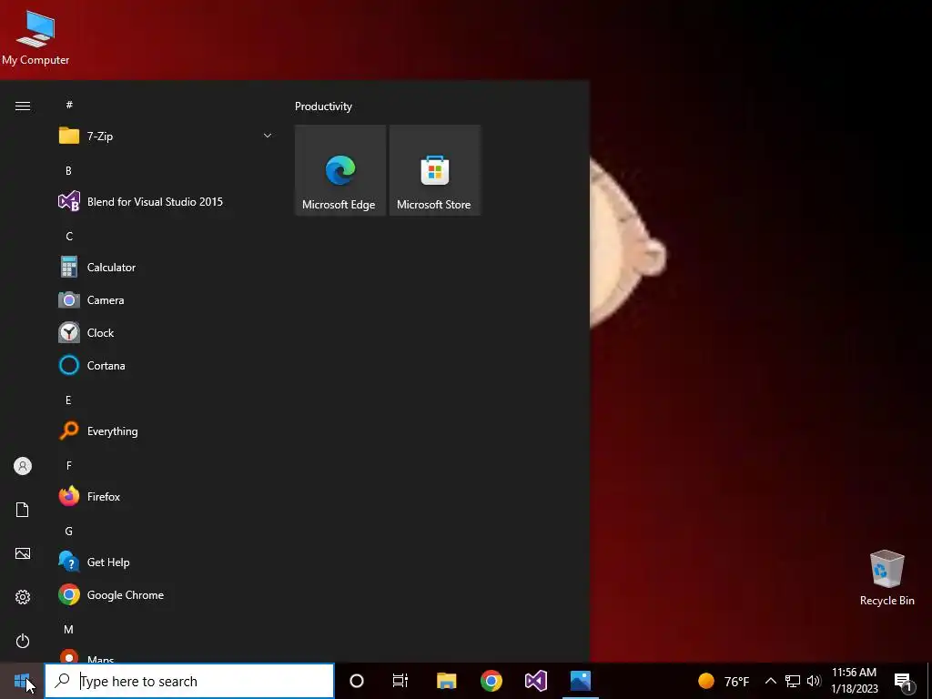This screenshot has height=699, width=932.
Task: Open the Documents shortcut in Start sidebar
Action: point(23,510)
